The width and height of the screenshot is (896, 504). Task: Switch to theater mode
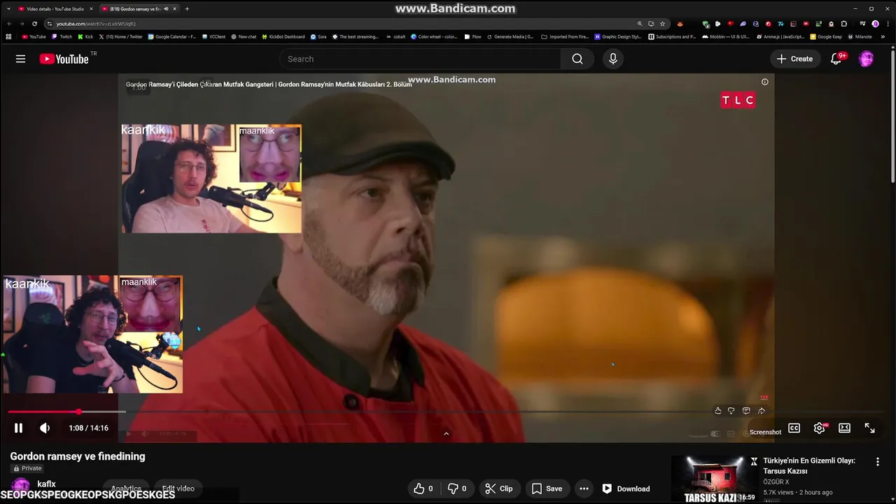844,428
